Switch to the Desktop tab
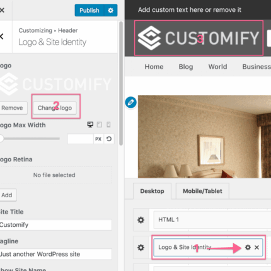271x271 pixels. click(x=152, y=191)
